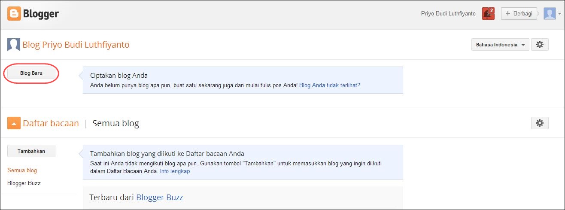565x210 pixels.
Task: Click the user avatar in top right
Action: (550, 13)
